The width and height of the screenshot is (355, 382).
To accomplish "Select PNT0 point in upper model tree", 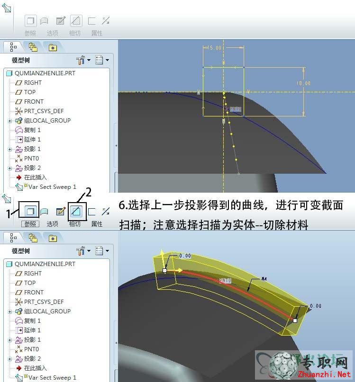I will tap(27, 159).
